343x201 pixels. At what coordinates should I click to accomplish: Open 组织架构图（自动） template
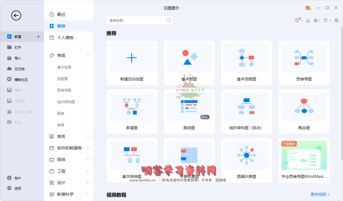(247, 112)
